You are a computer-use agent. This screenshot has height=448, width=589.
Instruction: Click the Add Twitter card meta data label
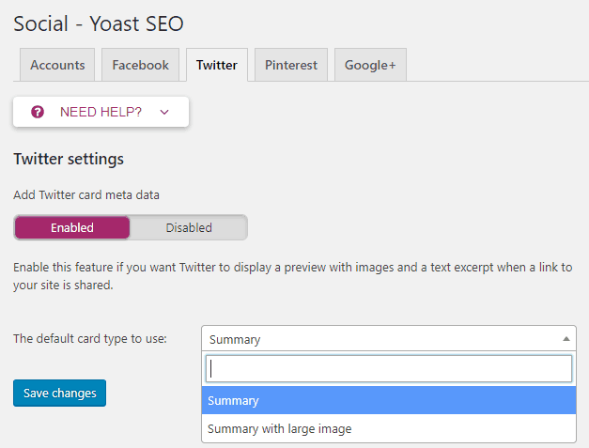point(86,195)
